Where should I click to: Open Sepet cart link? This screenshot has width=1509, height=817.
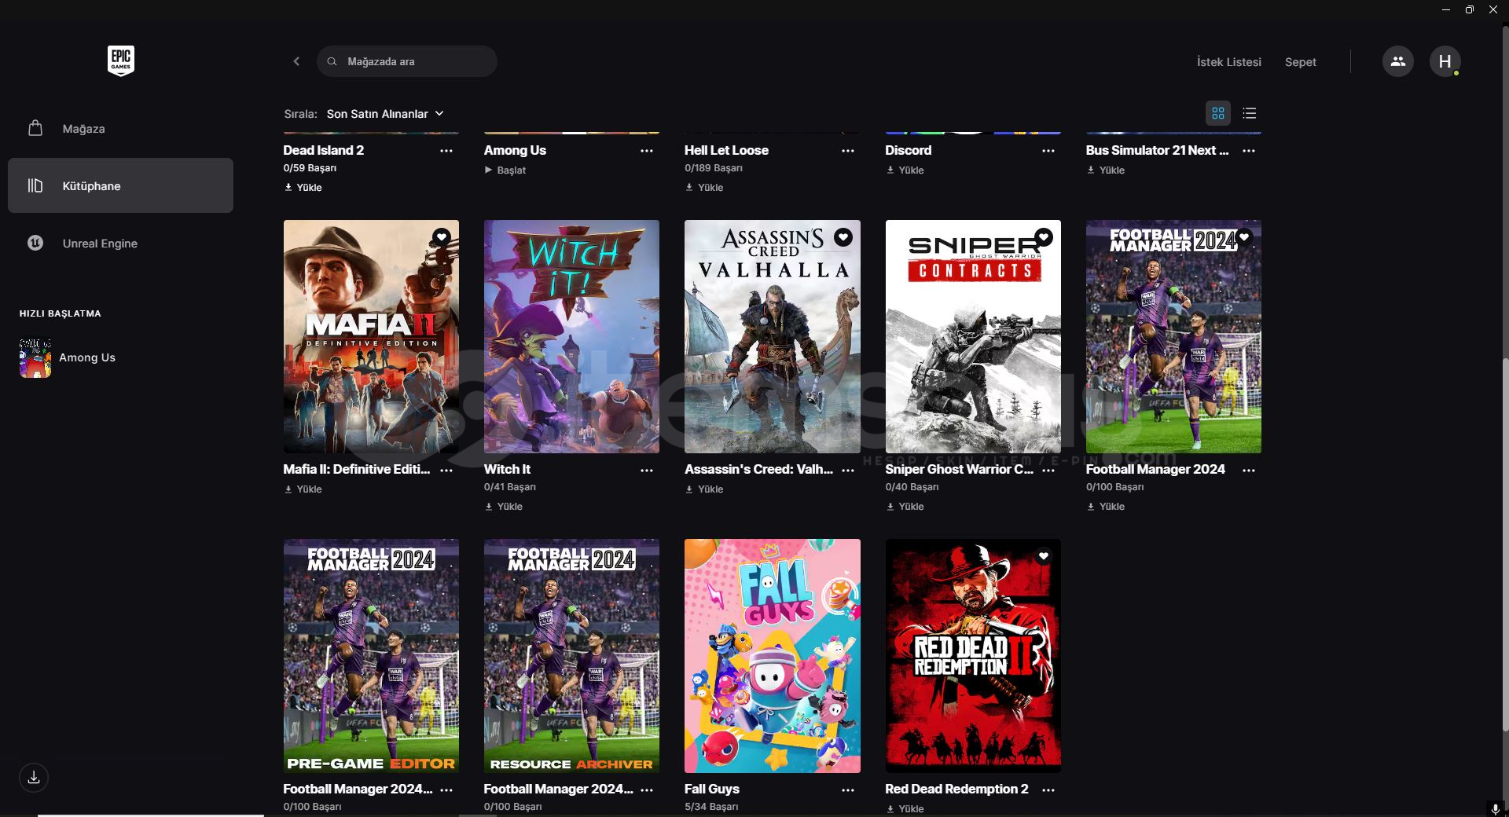click(1300, 62)
